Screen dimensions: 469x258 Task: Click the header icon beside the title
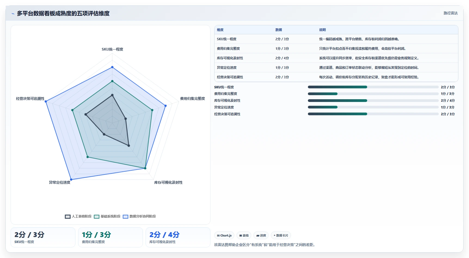[x=13, y=14]
